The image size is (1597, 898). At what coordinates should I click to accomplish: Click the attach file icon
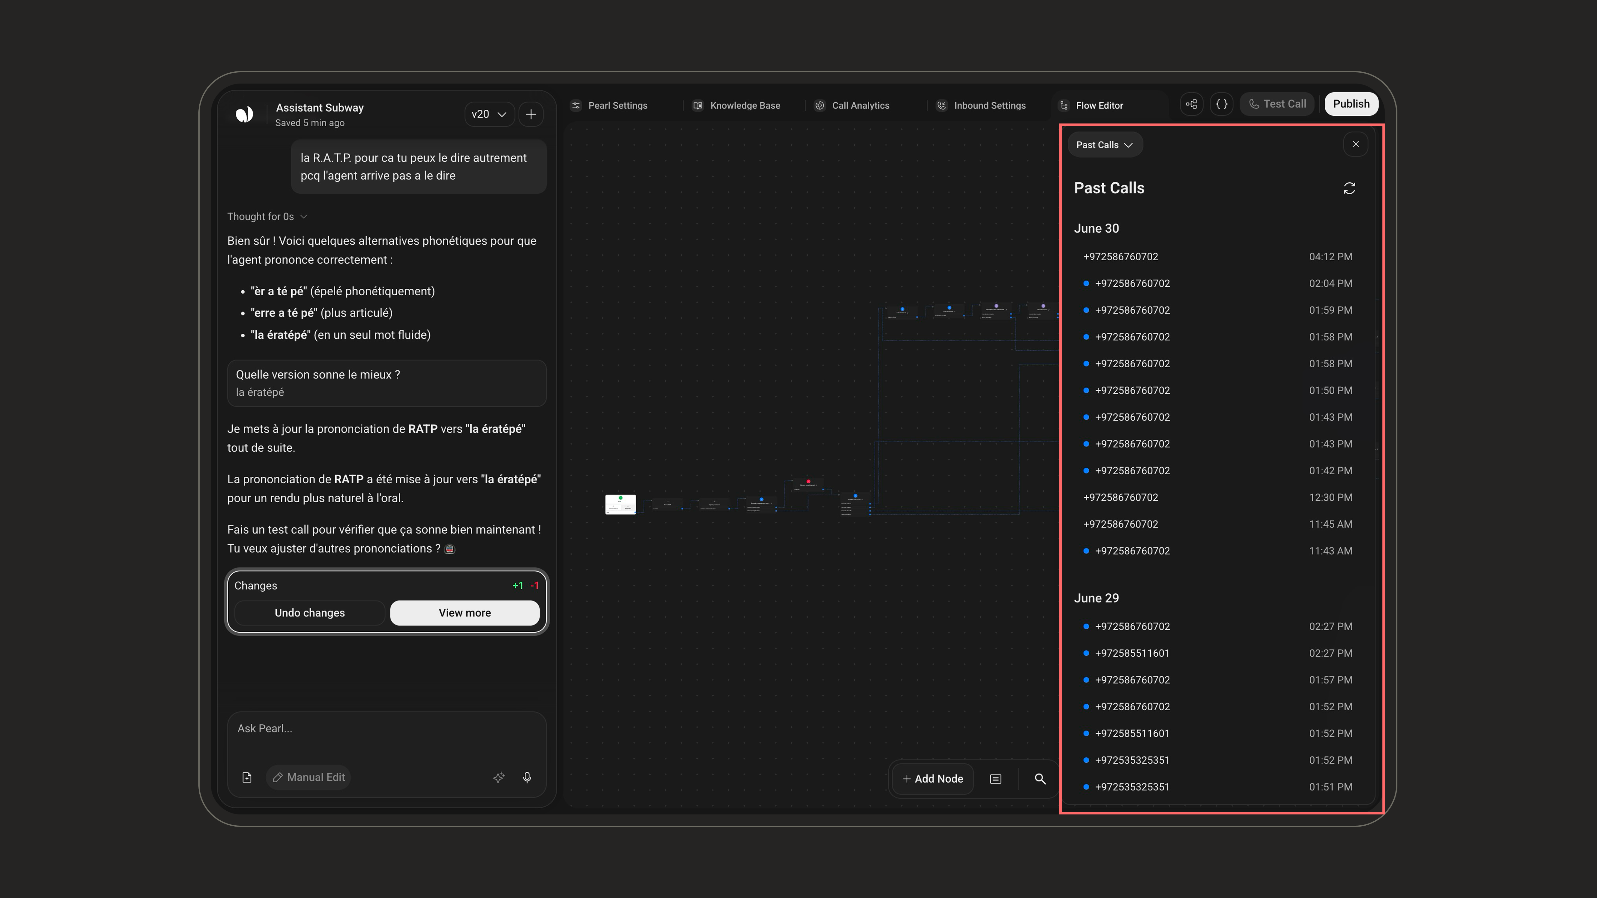pyautogui.click(x=247, y=778)
